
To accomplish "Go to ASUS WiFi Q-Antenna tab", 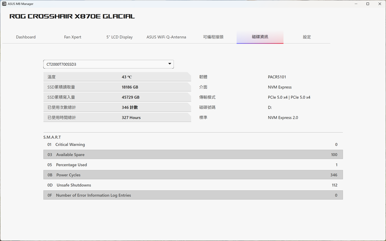I will pos(166,37).
